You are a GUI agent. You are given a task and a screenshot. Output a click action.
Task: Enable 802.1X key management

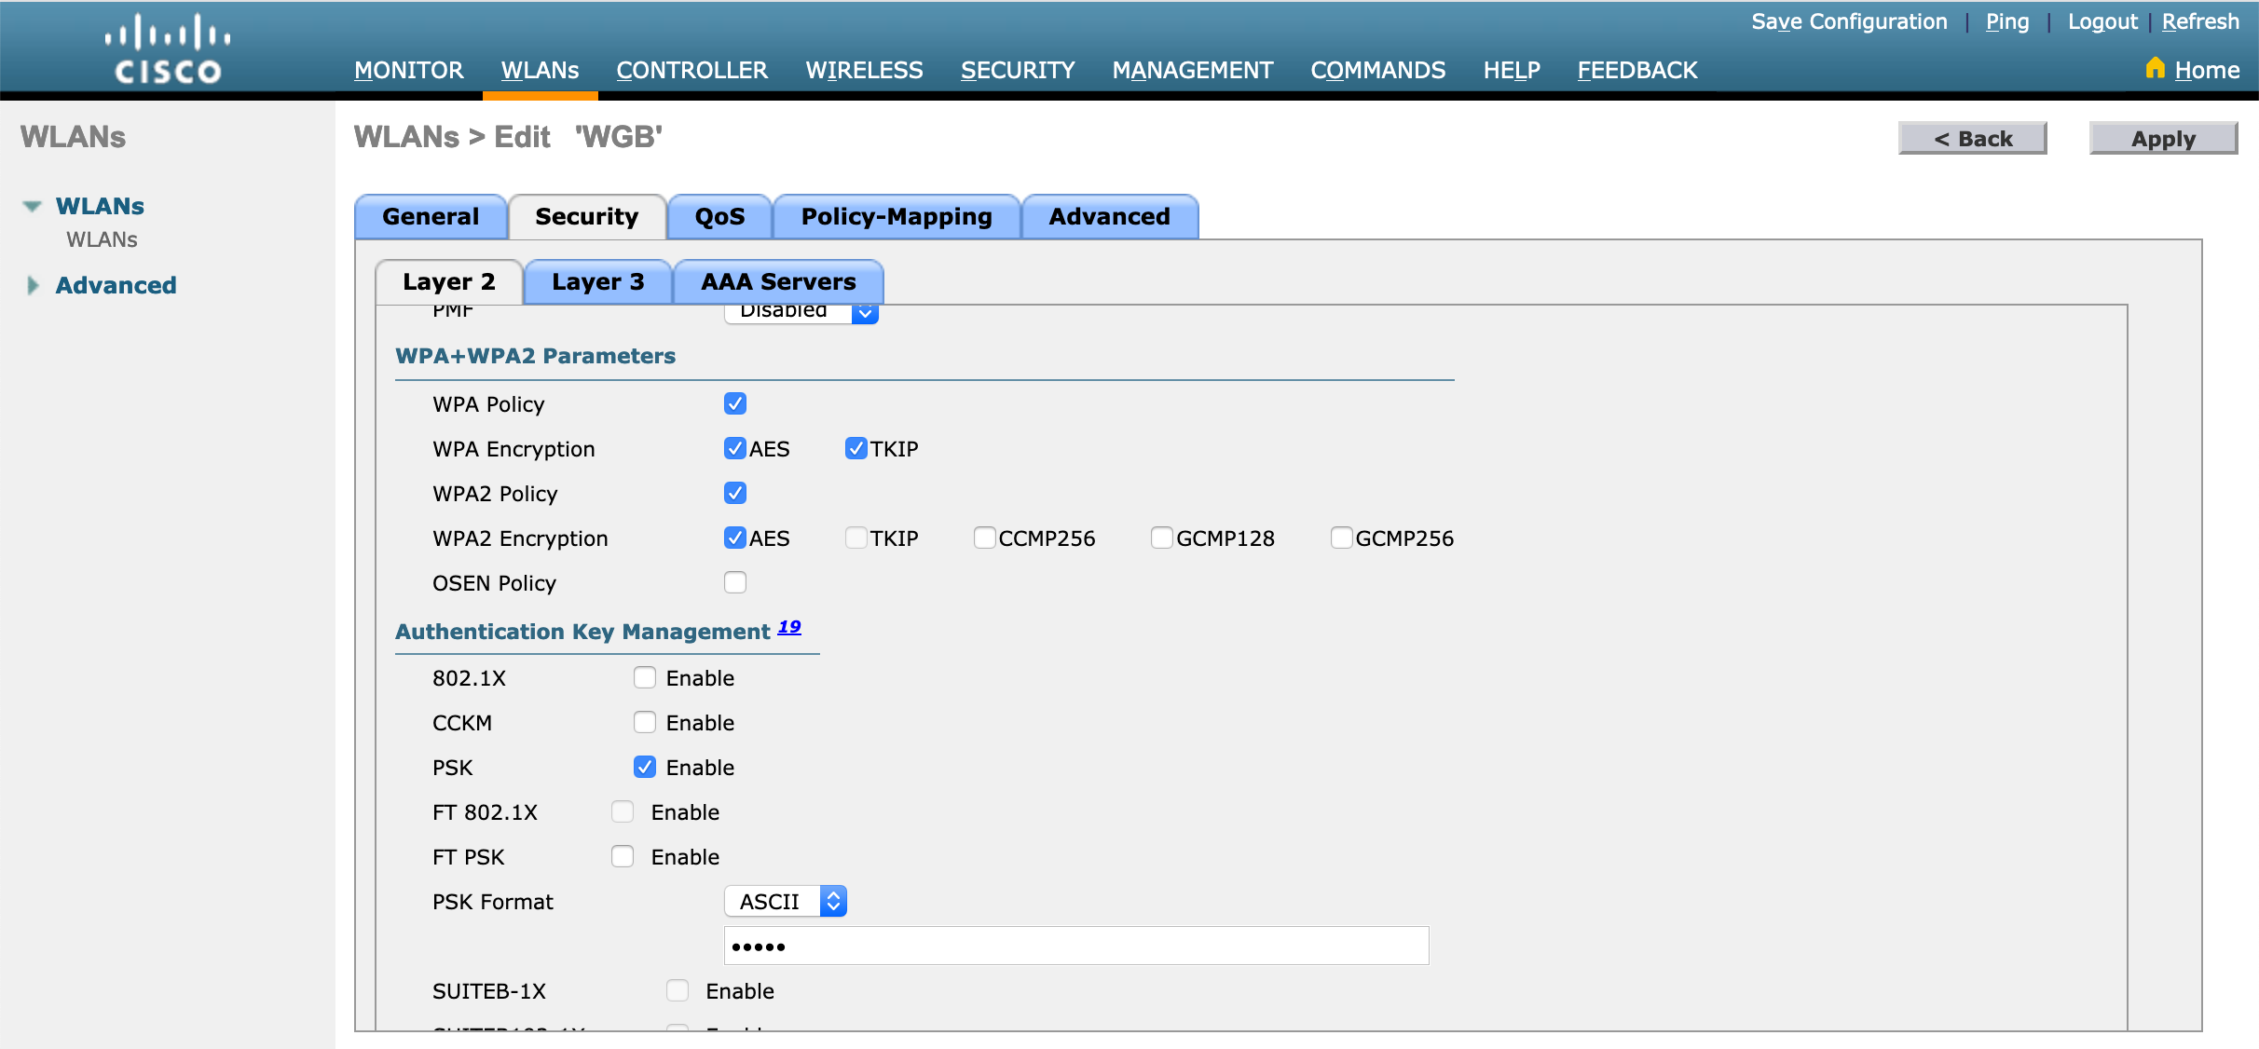(644, 677)
